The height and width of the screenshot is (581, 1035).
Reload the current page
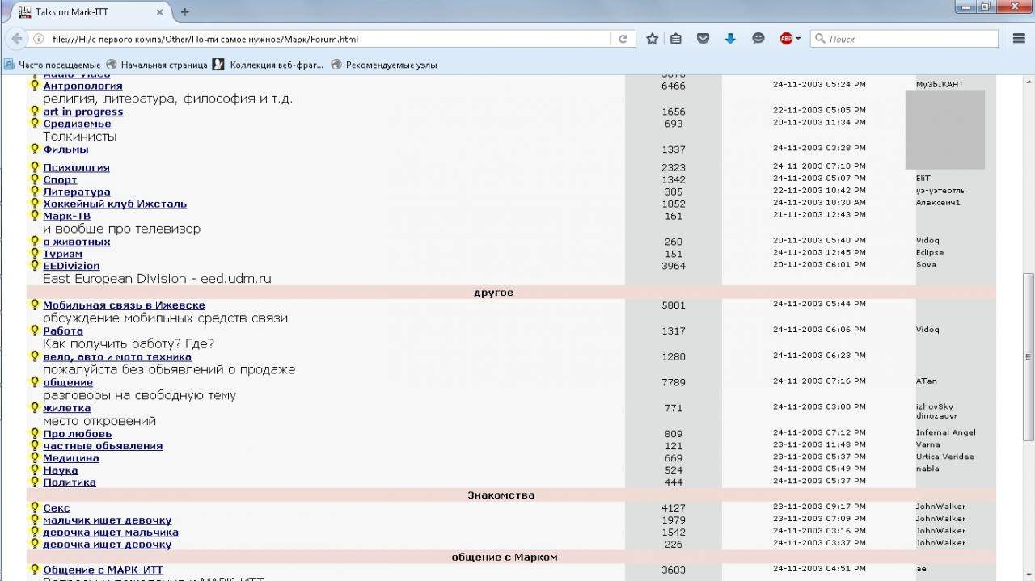coord(623,39)
